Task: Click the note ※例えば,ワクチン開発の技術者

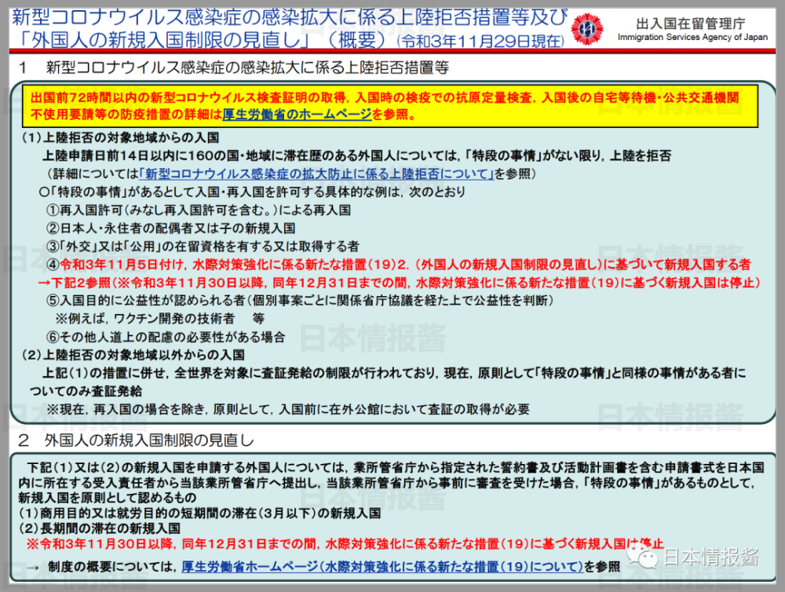Action: coord(159,319)
